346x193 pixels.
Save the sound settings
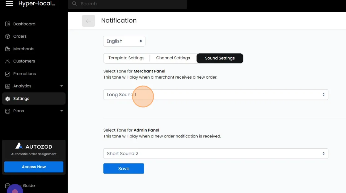(x=124, y=169)
